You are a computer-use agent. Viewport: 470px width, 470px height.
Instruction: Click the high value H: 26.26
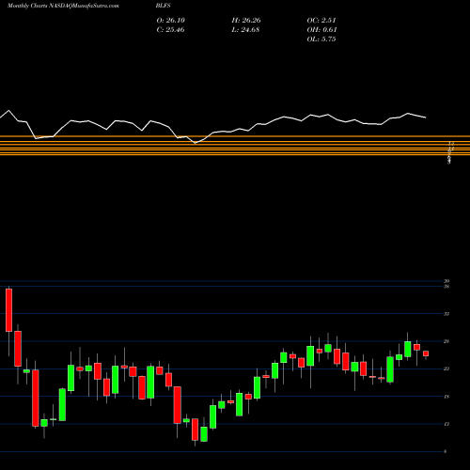(x=246, y=20)
